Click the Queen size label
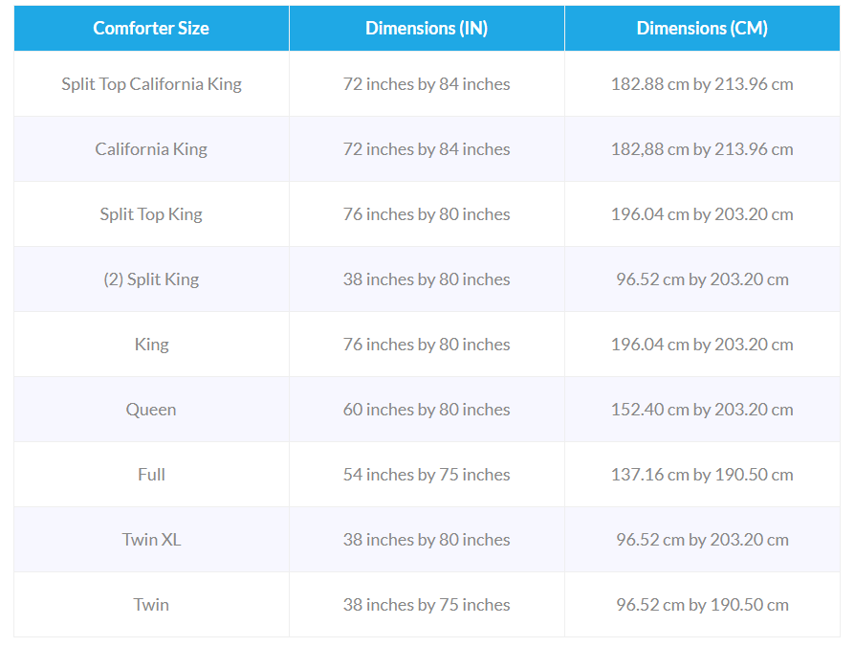The image size is (855, 647). 151,410
